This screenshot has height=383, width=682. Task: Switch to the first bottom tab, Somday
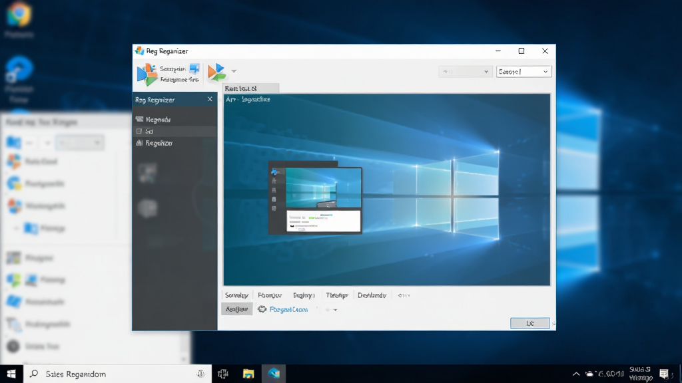[236, 295]
